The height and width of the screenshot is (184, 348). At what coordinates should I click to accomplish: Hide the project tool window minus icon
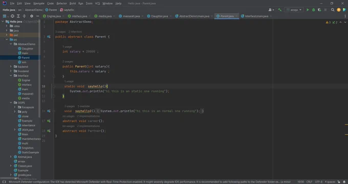(x=37, y=16)
